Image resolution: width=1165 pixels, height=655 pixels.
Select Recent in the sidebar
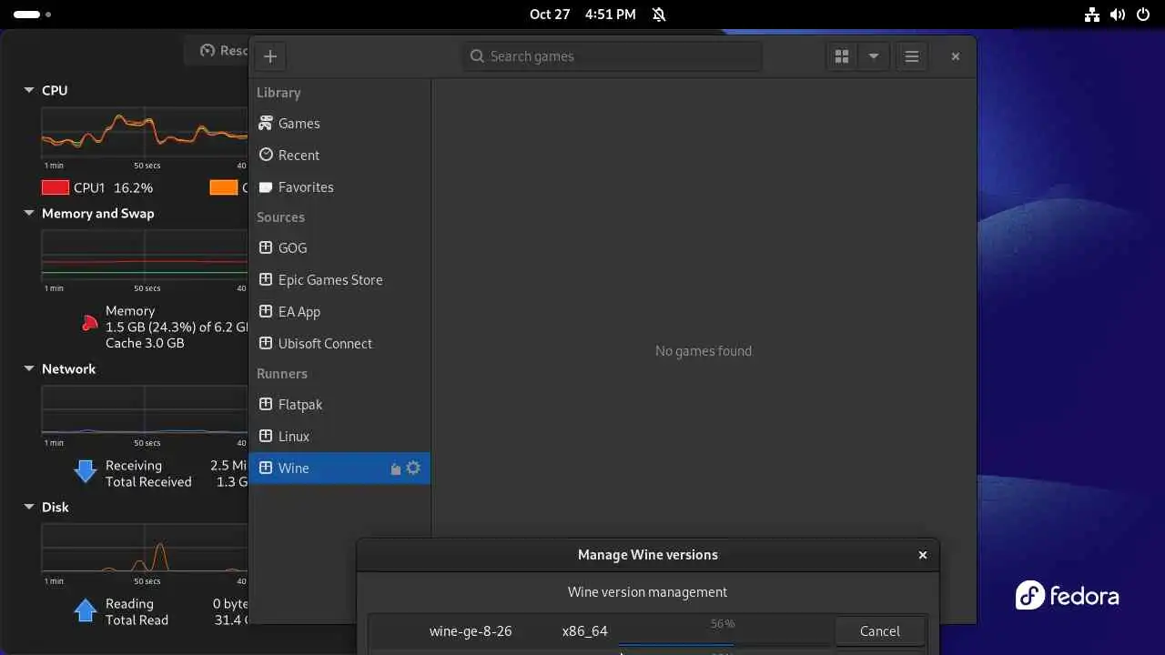pyautogui.click(x=339, y=156)
